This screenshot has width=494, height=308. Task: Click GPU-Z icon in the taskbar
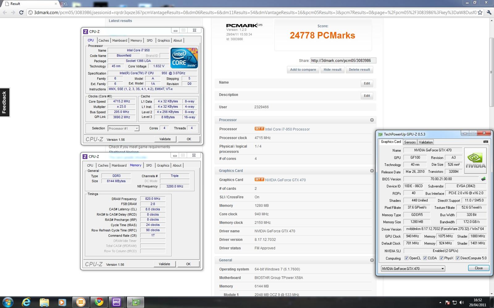(x=135, y=302)
